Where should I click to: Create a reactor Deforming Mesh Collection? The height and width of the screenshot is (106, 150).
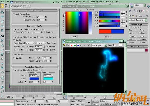click(x=2, y=30)
